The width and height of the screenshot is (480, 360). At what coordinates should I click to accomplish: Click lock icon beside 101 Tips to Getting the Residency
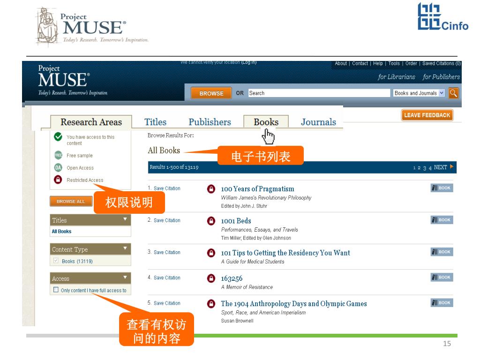tap(211, 253)
